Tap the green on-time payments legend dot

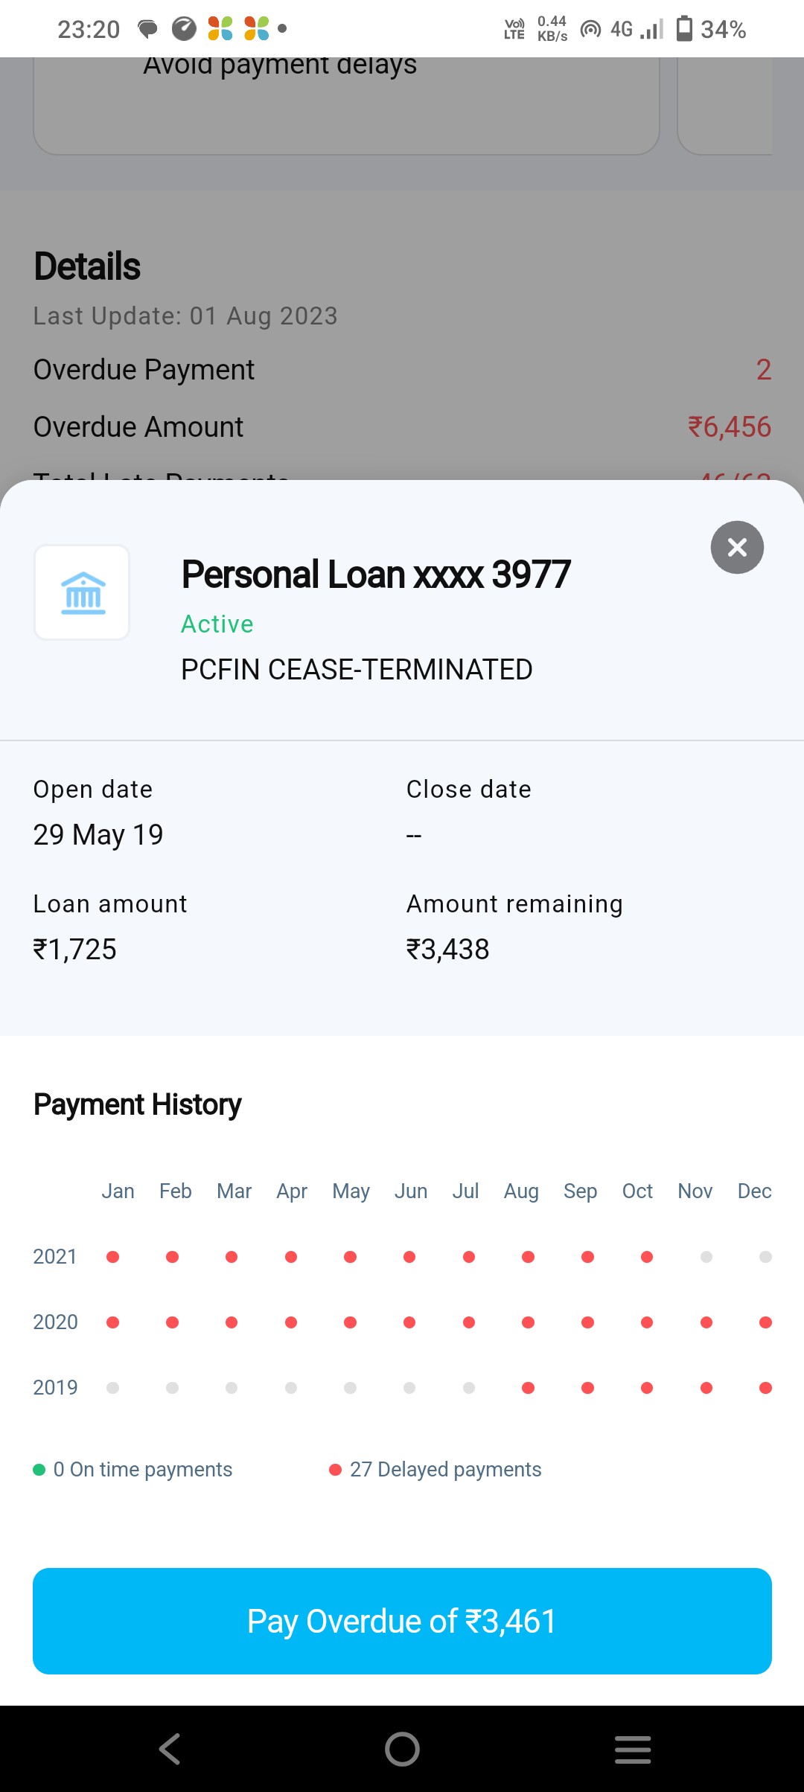(39, 1470)
